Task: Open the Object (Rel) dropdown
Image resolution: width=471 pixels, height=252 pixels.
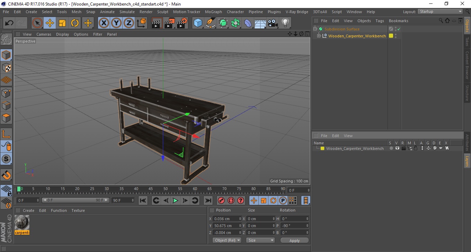Action: coord(227,240)
